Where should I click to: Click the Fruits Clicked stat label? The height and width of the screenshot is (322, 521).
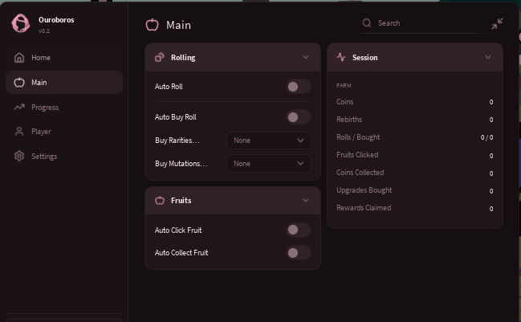357,154
